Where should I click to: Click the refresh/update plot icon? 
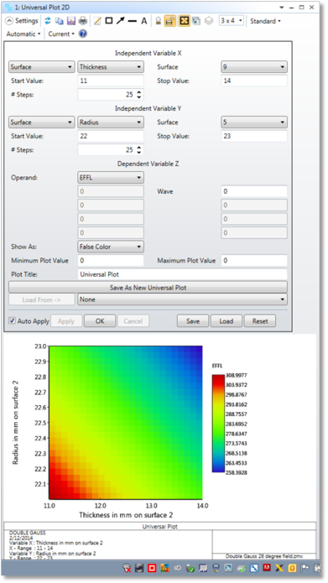tap(48, 21)
